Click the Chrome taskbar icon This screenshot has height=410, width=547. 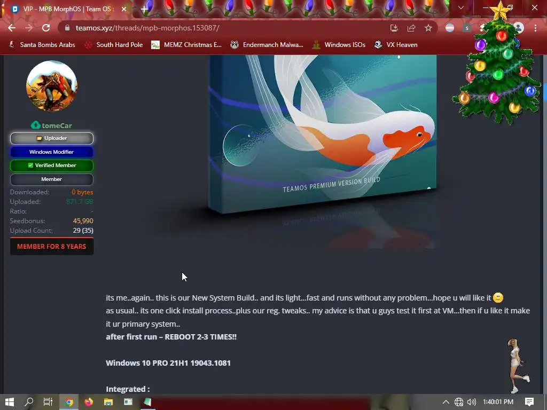point(69,403)
